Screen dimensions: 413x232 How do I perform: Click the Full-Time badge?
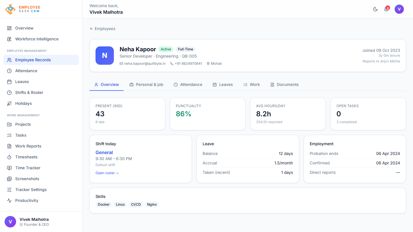click(186, 49)
